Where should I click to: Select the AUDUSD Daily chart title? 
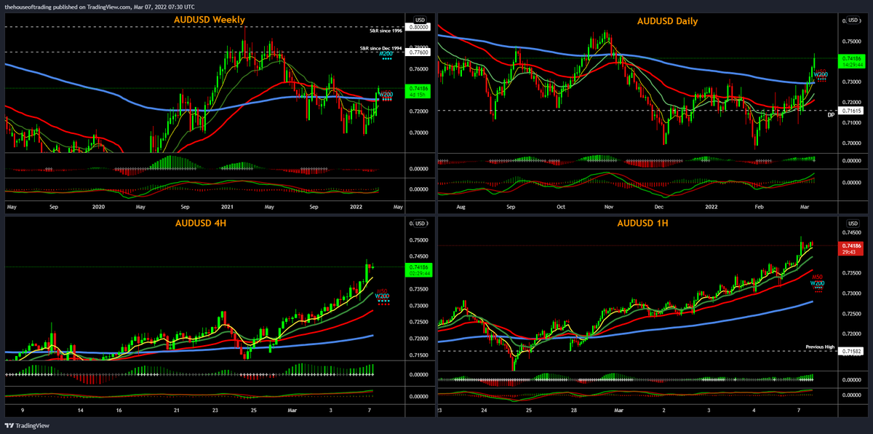[x=667, y=21]
